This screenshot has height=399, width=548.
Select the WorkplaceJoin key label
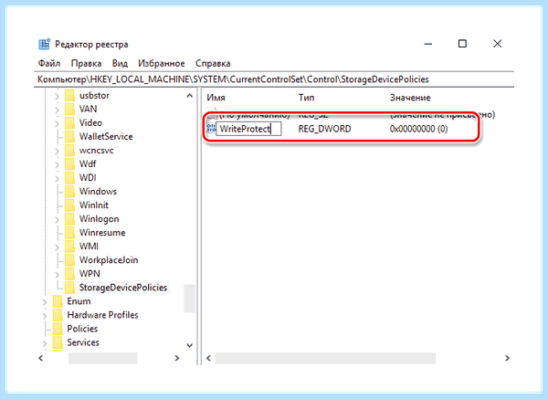(109, 260)
